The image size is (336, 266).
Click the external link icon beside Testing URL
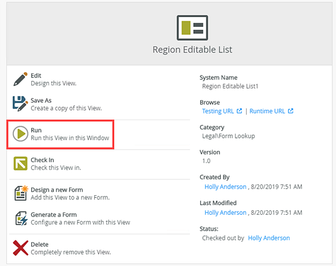click(239, 111)
